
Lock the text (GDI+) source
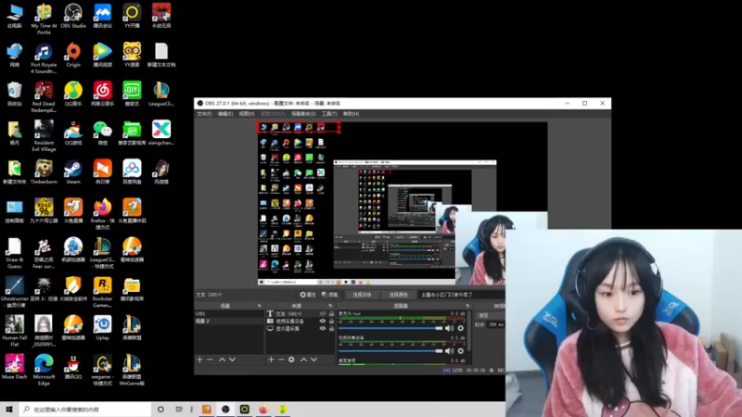coord(331,313)
